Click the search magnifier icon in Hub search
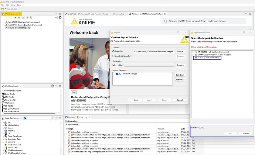The height and width of the screenshot is (155, 255). pyautogui.click(x=166, y=21)
